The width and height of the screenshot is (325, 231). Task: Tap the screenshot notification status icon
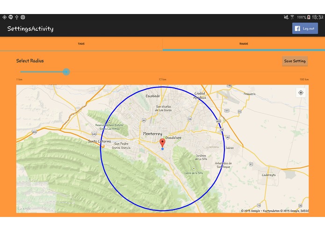[23, 17]
